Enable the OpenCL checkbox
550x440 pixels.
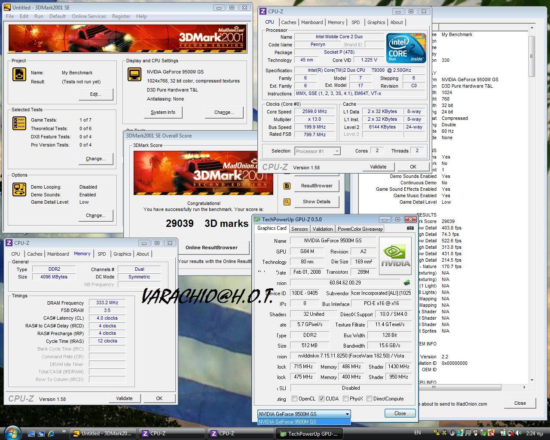click(x=294, y=399)
